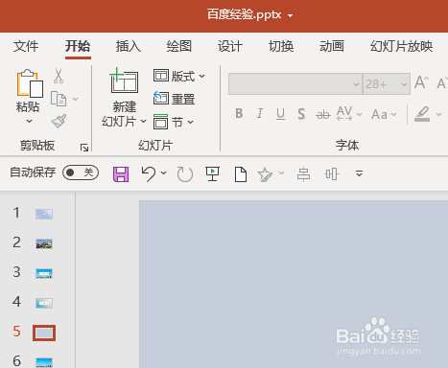Select the Format Painter brush
448x368 pixels.
(x=59, y=121)
